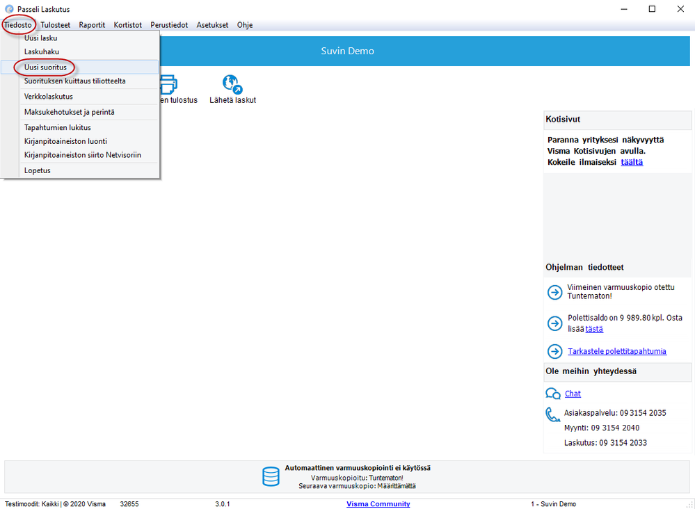Choose Laskuhaku menu entry
Screen dimensions: 695x509
tap(80, 52)
